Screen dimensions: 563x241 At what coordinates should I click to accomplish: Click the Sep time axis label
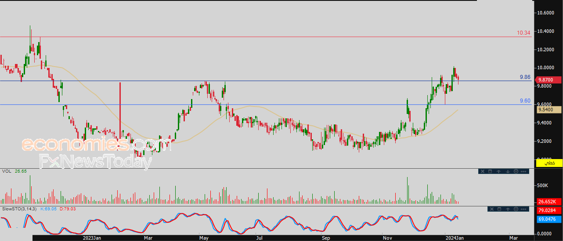(326, 238)
